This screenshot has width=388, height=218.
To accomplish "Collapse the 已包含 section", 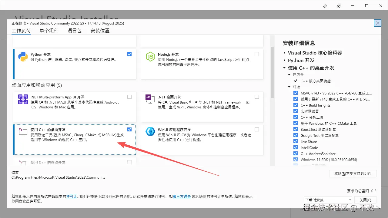I will 289,74.
